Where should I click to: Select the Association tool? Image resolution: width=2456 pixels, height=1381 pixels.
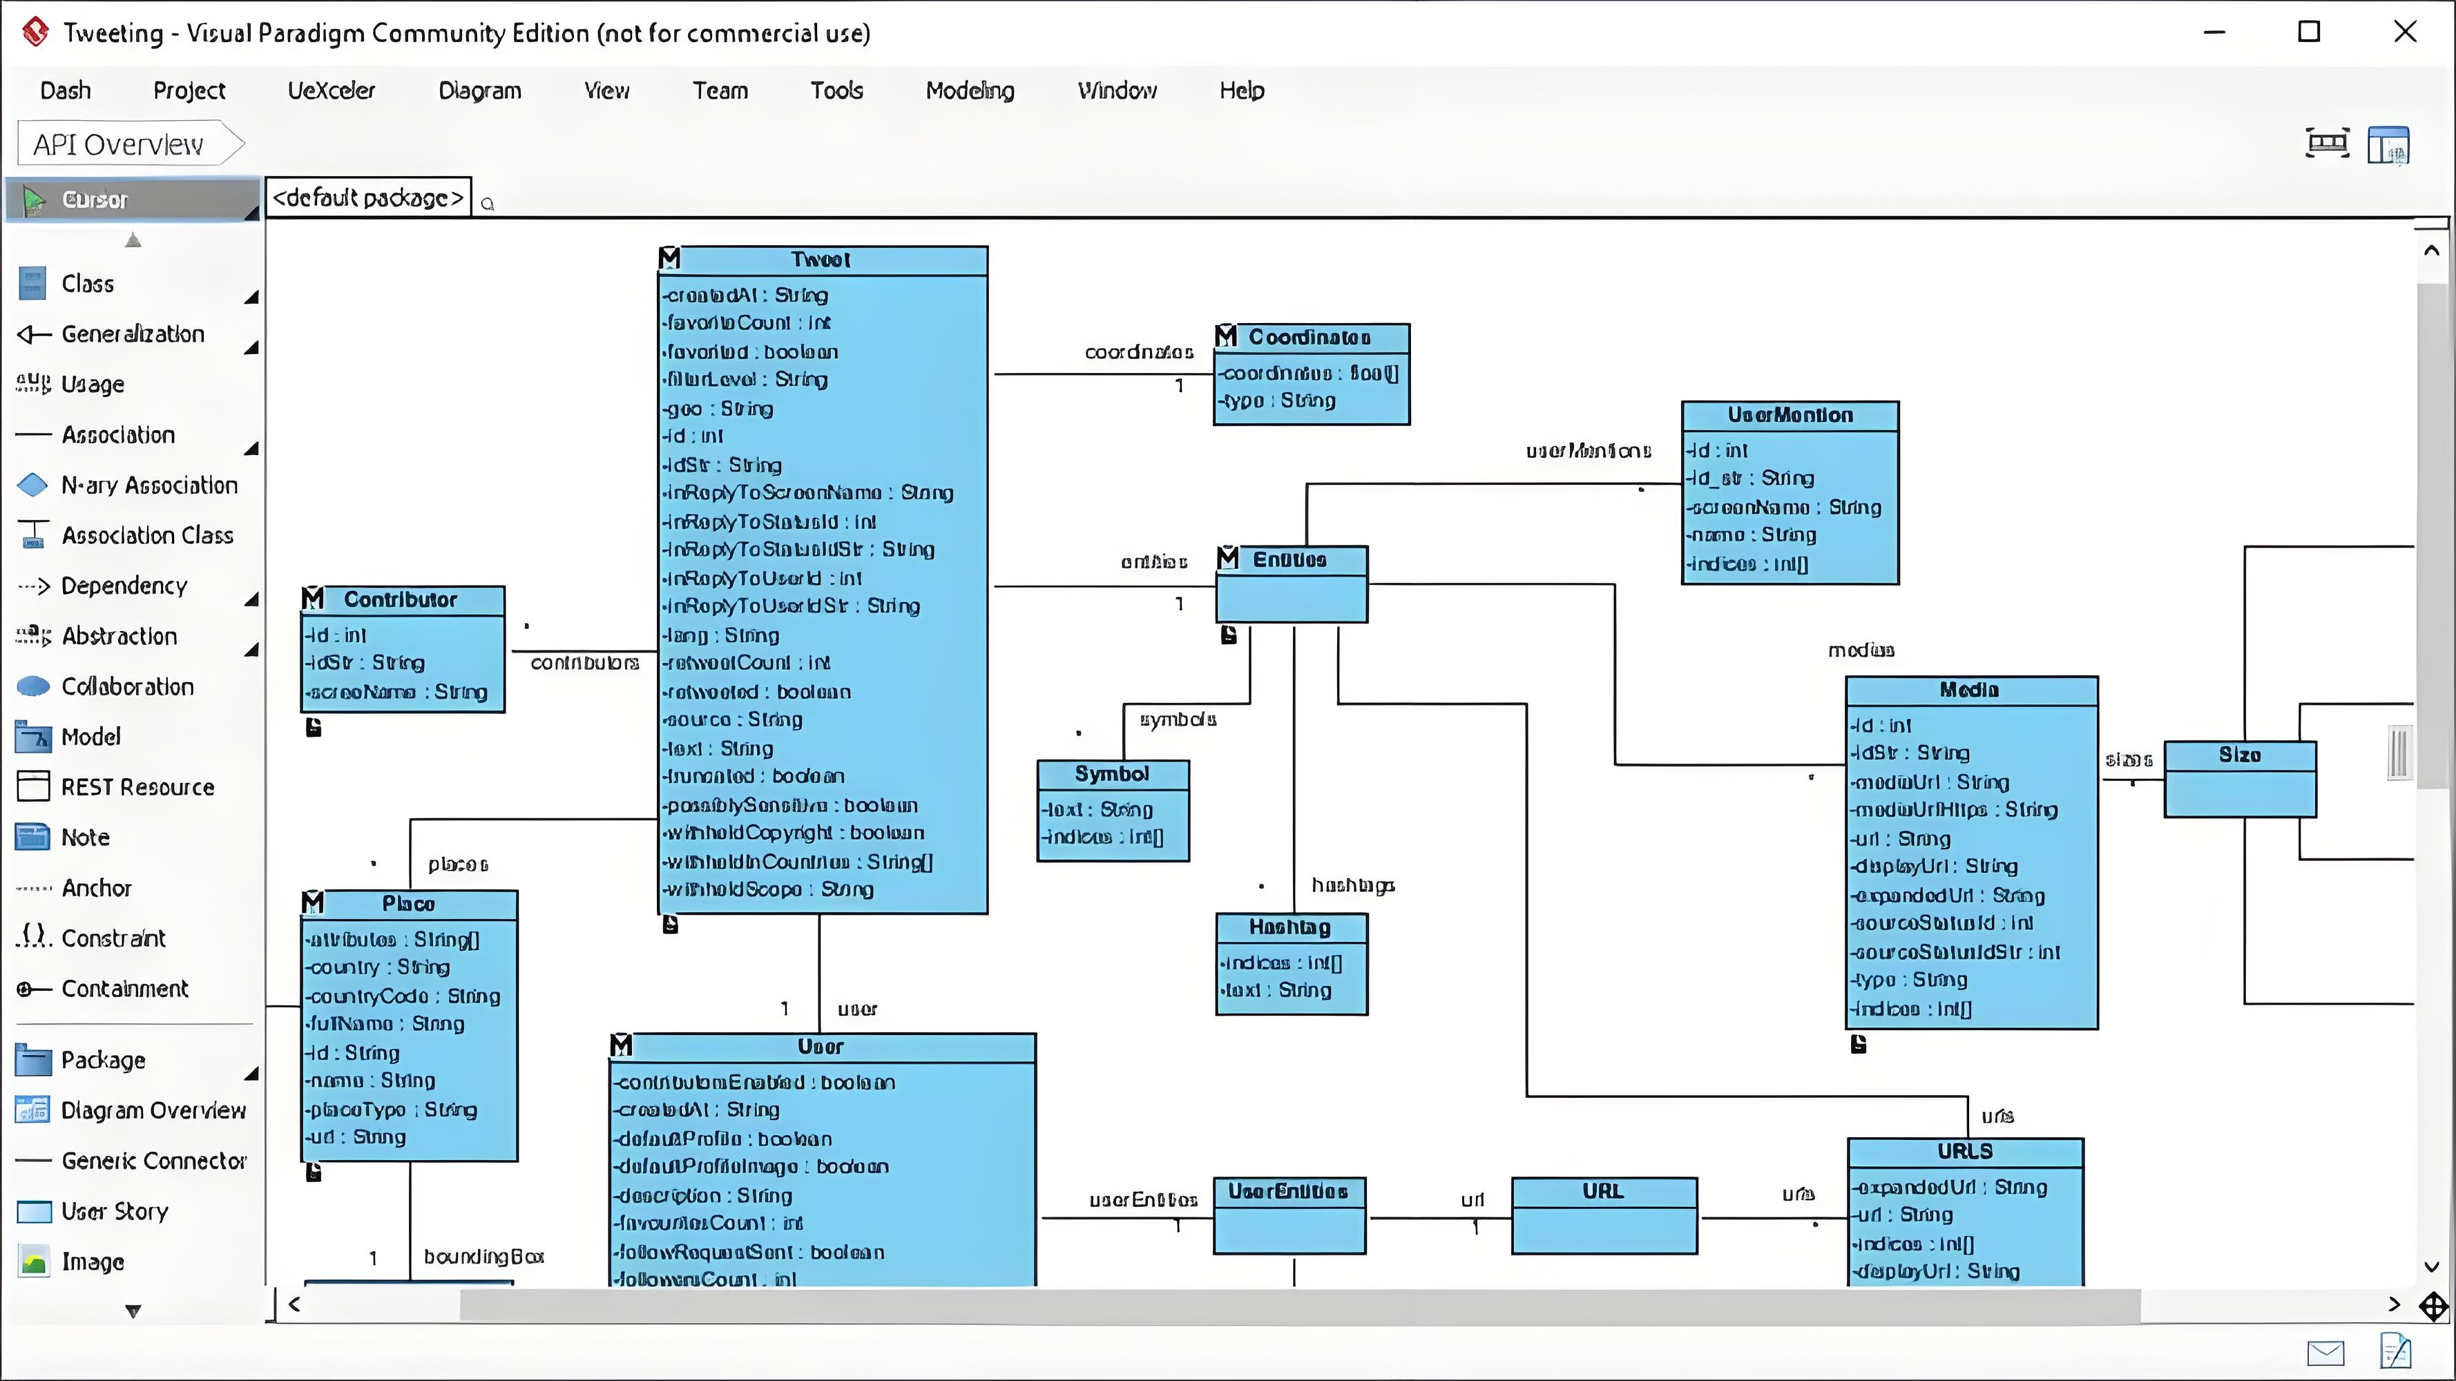[117, 434]
